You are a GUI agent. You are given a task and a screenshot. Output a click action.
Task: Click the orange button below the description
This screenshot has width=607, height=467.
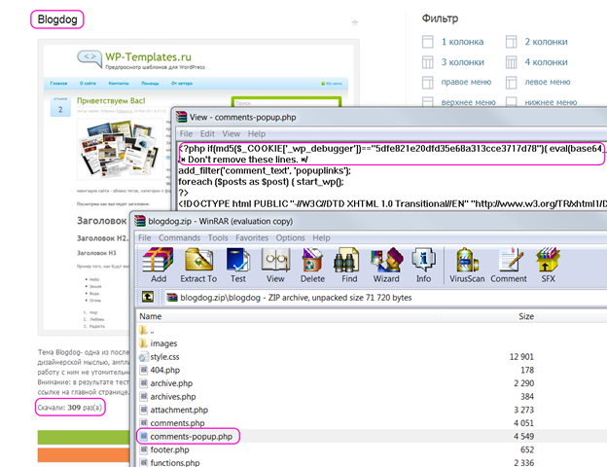tap(84, 455)
